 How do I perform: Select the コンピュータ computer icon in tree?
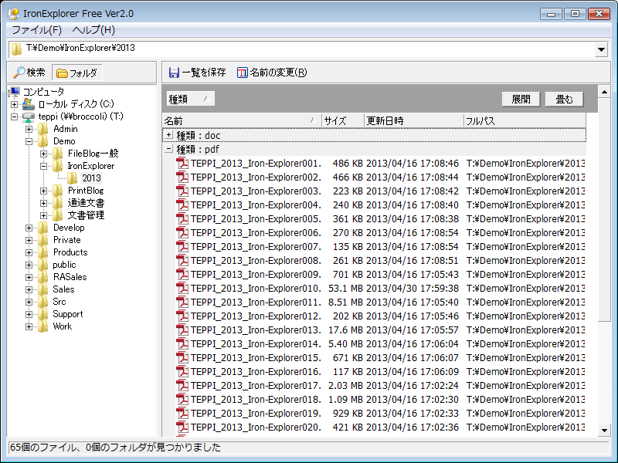click(x=15, y=92)
